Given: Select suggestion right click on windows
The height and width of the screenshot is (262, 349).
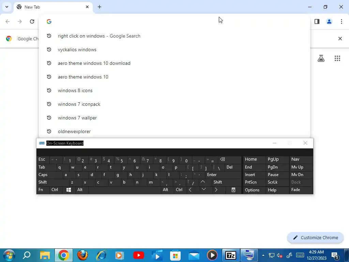Looking at the screenshot, I should (x=174, y=36).
